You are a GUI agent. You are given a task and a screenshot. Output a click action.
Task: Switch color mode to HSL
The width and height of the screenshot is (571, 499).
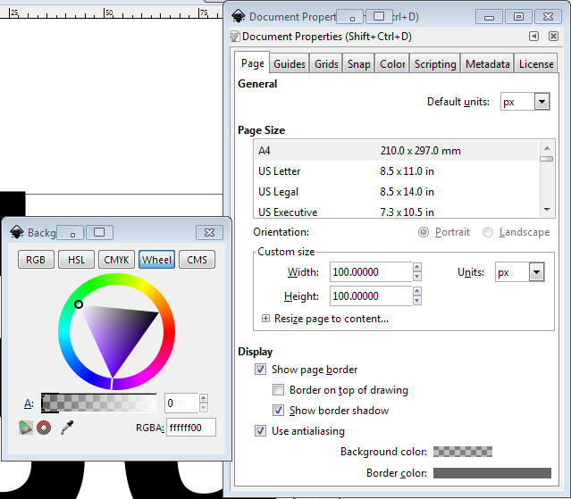[x=76, y=260]
